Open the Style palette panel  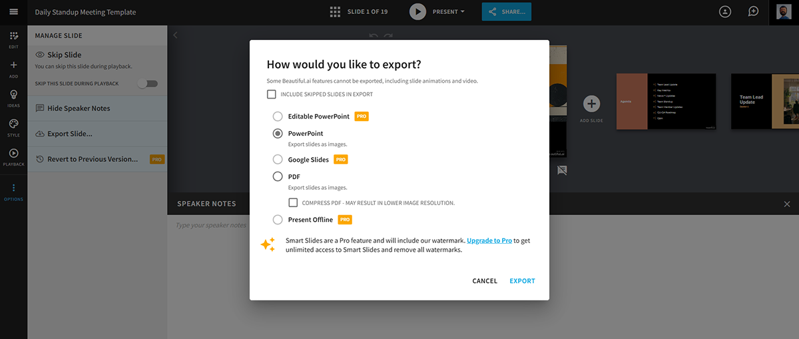click(13, 127)
